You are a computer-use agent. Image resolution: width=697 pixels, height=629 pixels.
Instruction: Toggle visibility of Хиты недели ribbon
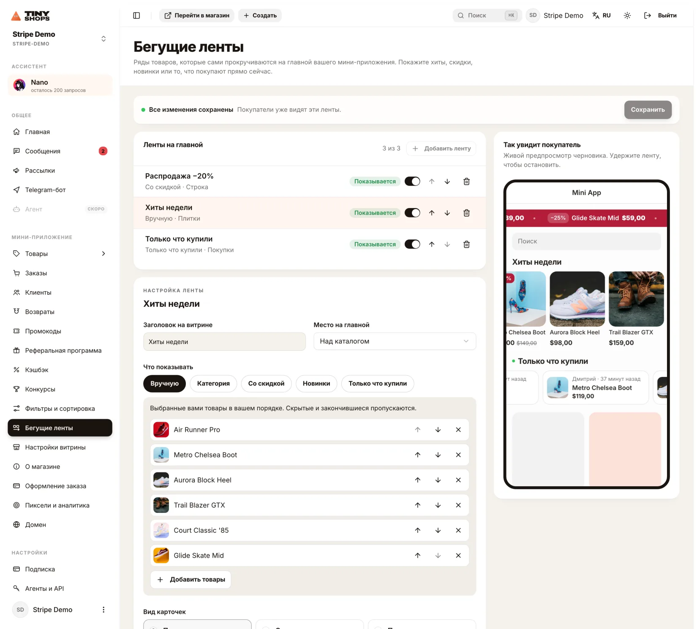(412, 213)
